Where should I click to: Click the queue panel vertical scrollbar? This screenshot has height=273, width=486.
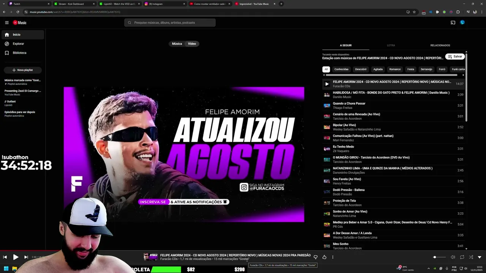466,87
